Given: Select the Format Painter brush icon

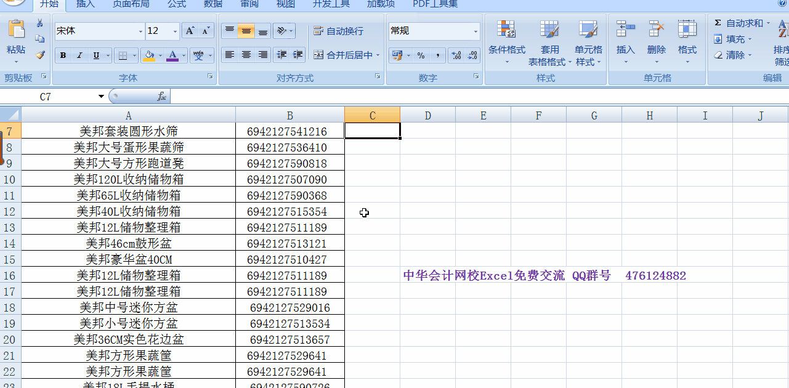Looking at the screenshot, I should [40, 55].
